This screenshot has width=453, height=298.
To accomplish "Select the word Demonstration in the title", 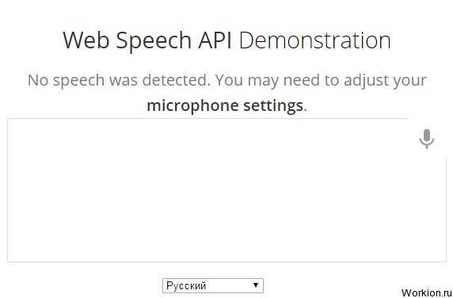I will [315, 40].
